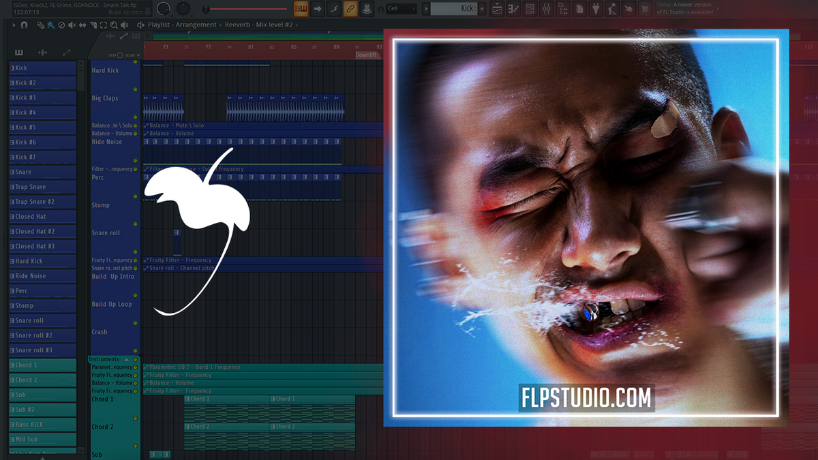Toggle the snap magnet in the playlist toolbar

(23, 25)
